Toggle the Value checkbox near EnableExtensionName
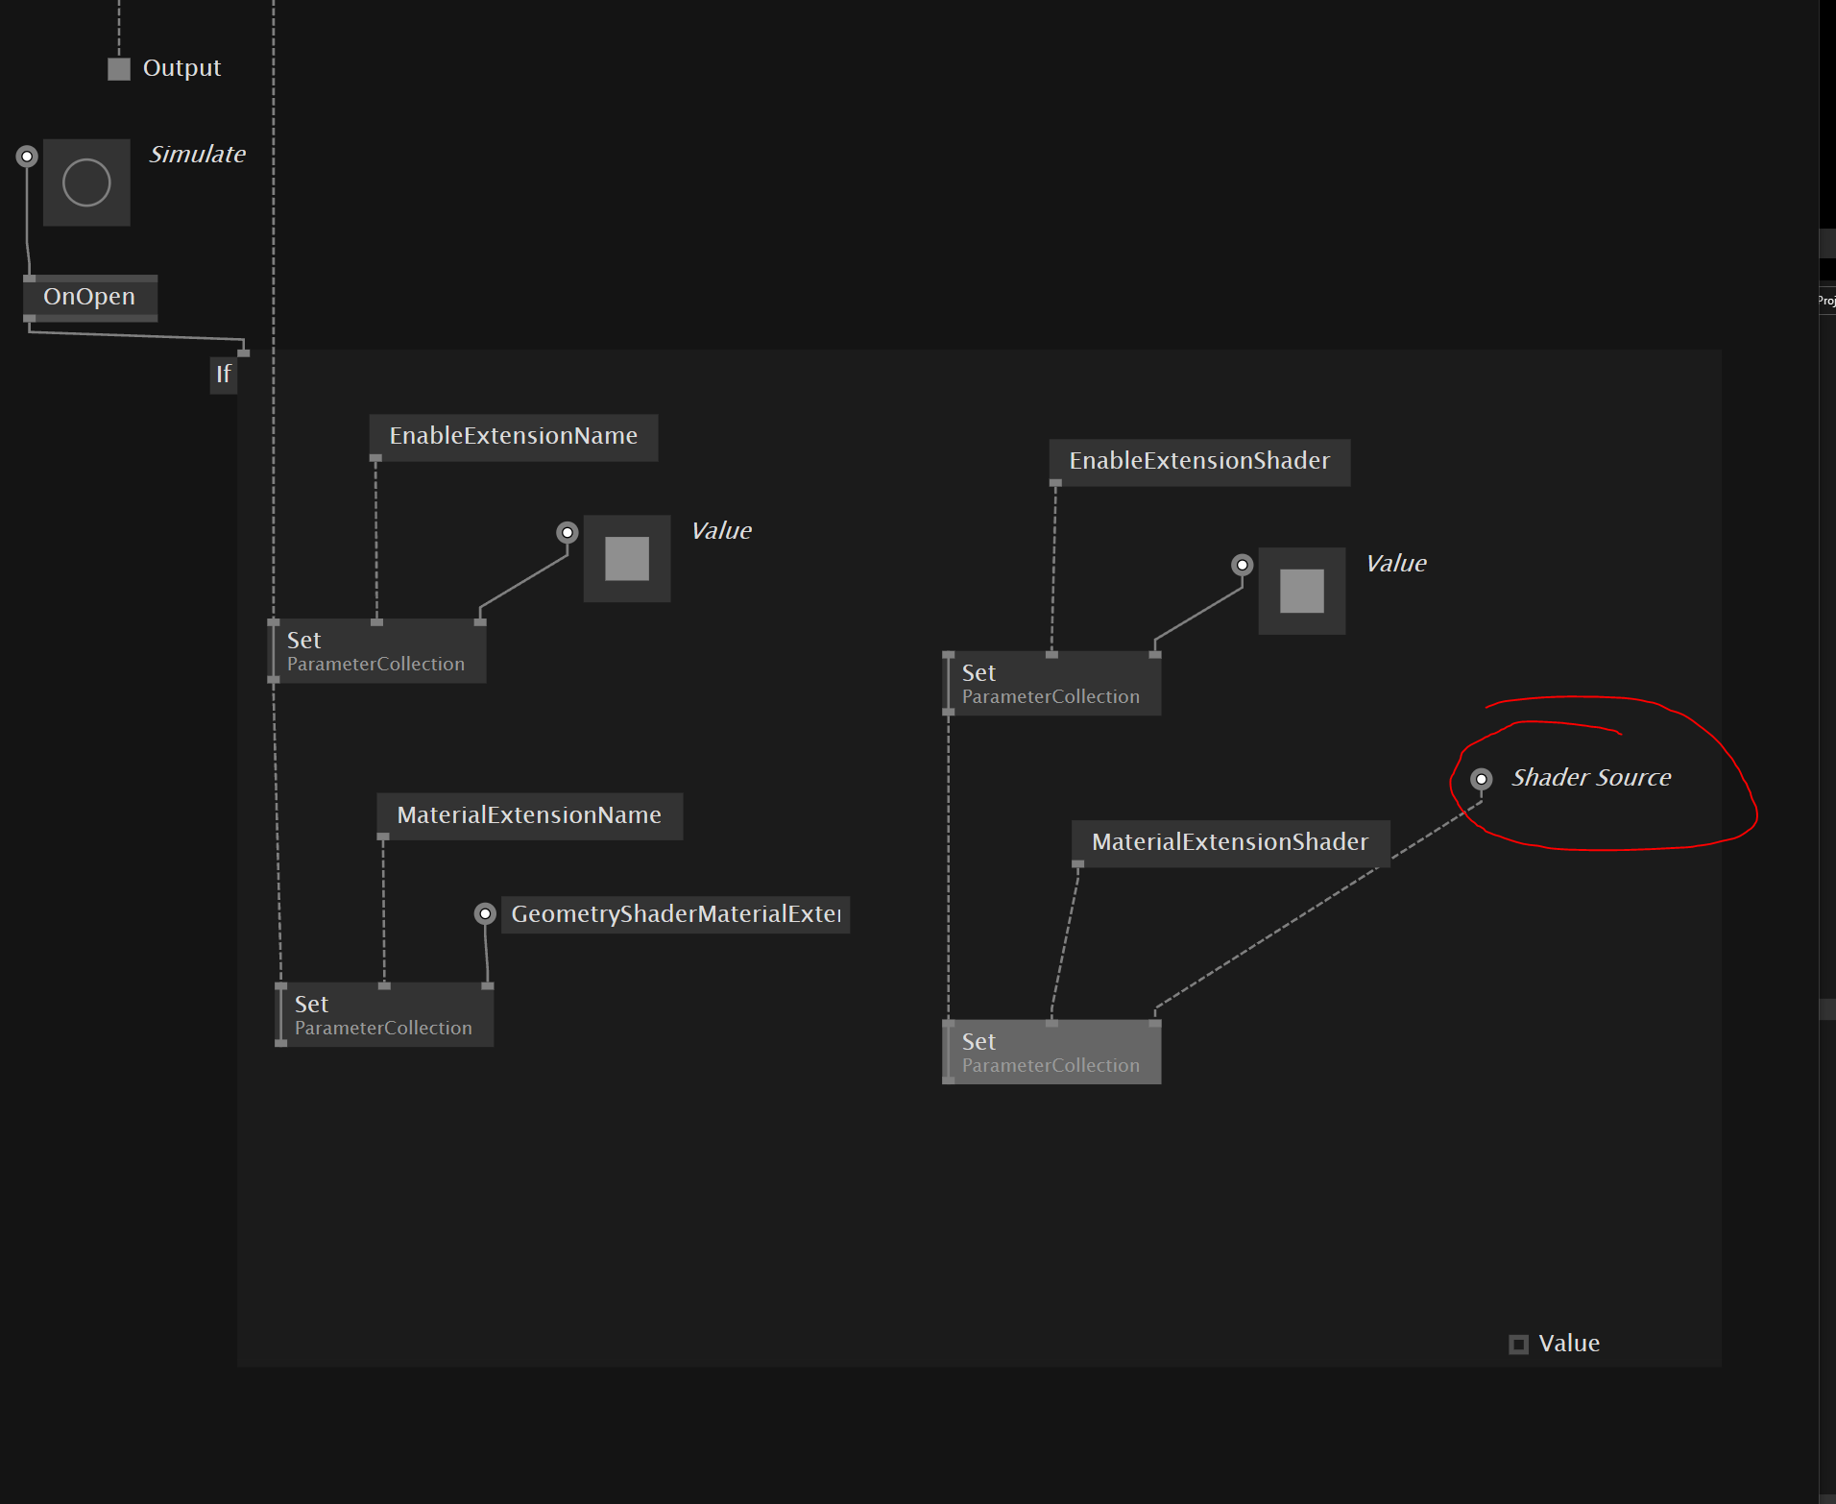1836x1504 pixels. tap(627, 559)
